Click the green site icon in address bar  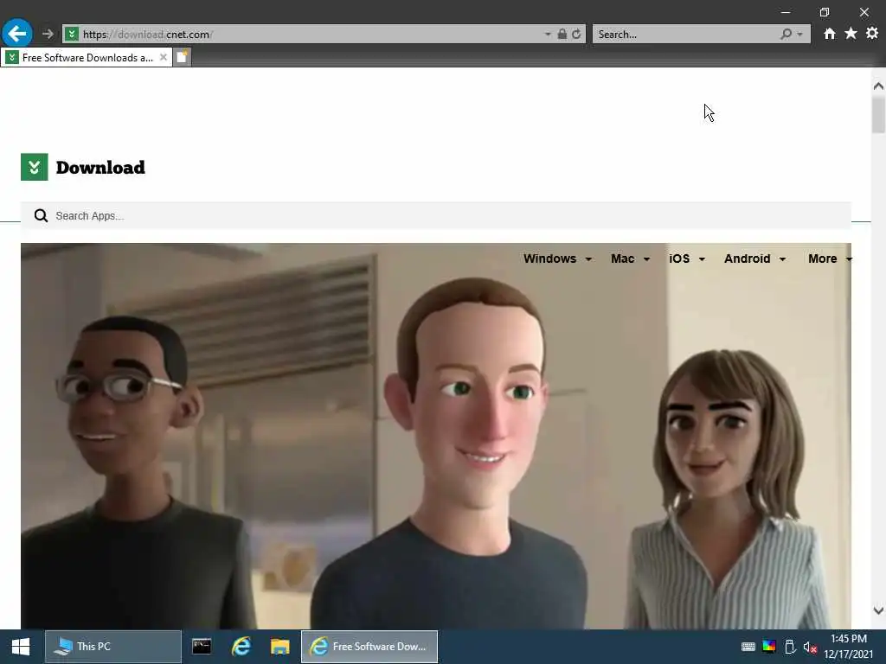click(x=72, y=35)
